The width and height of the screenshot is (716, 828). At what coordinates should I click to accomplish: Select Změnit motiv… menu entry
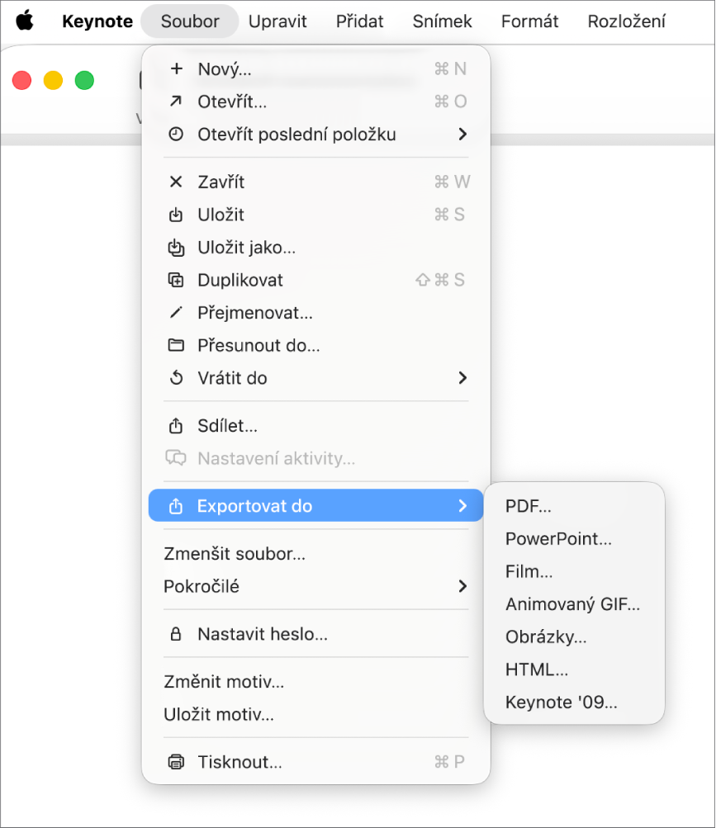tap(316, 681)
